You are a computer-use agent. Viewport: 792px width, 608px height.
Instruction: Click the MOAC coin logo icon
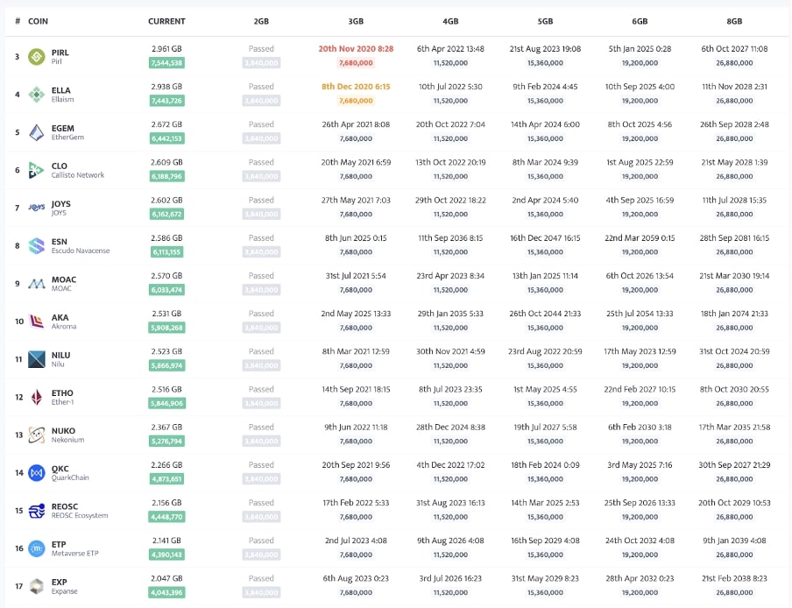point(37,284)
